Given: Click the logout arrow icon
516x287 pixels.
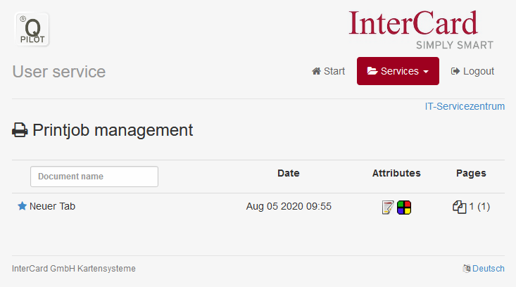Looking at the screenshot, I should pos(455,71).
